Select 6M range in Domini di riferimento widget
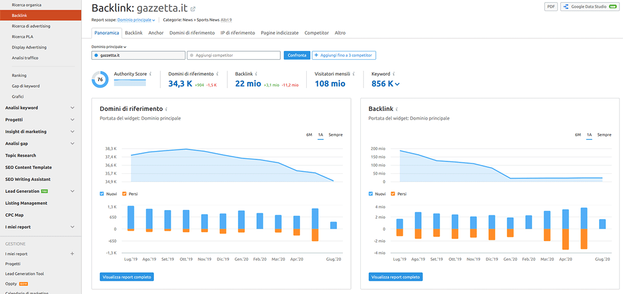Screen dimensions: 623x294 point(309,135)
